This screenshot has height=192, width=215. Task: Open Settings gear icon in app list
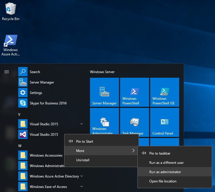pos(23,93)
